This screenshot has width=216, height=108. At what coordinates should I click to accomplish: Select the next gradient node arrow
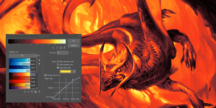tap(57, 48)
